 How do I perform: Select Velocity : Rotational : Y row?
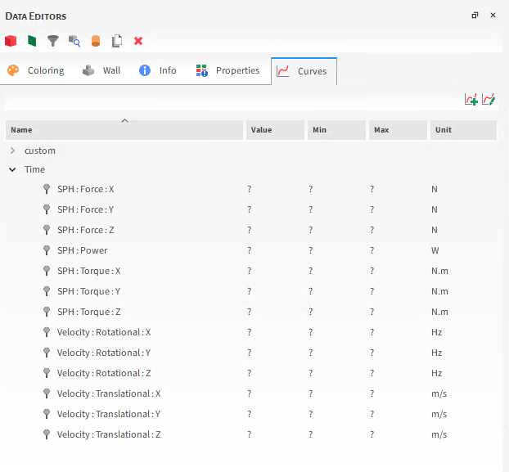tap(251, 353)
